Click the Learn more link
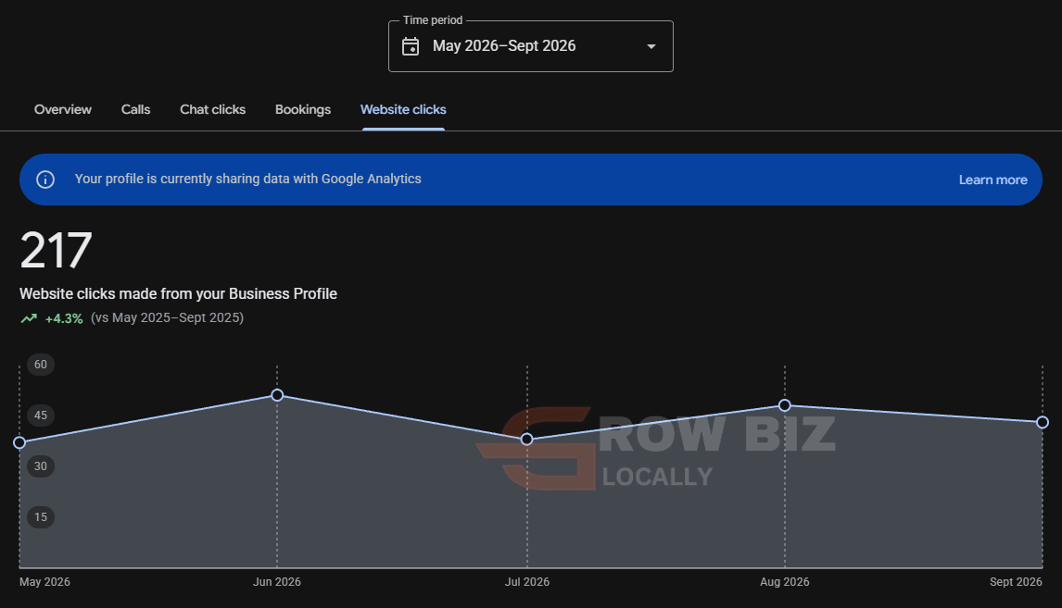Screen dimensions: 1062x608 tap(992, 180)
